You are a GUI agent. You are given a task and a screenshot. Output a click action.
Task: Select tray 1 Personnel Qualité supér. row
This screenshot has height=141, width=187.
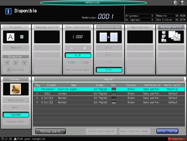coord(109,89)
